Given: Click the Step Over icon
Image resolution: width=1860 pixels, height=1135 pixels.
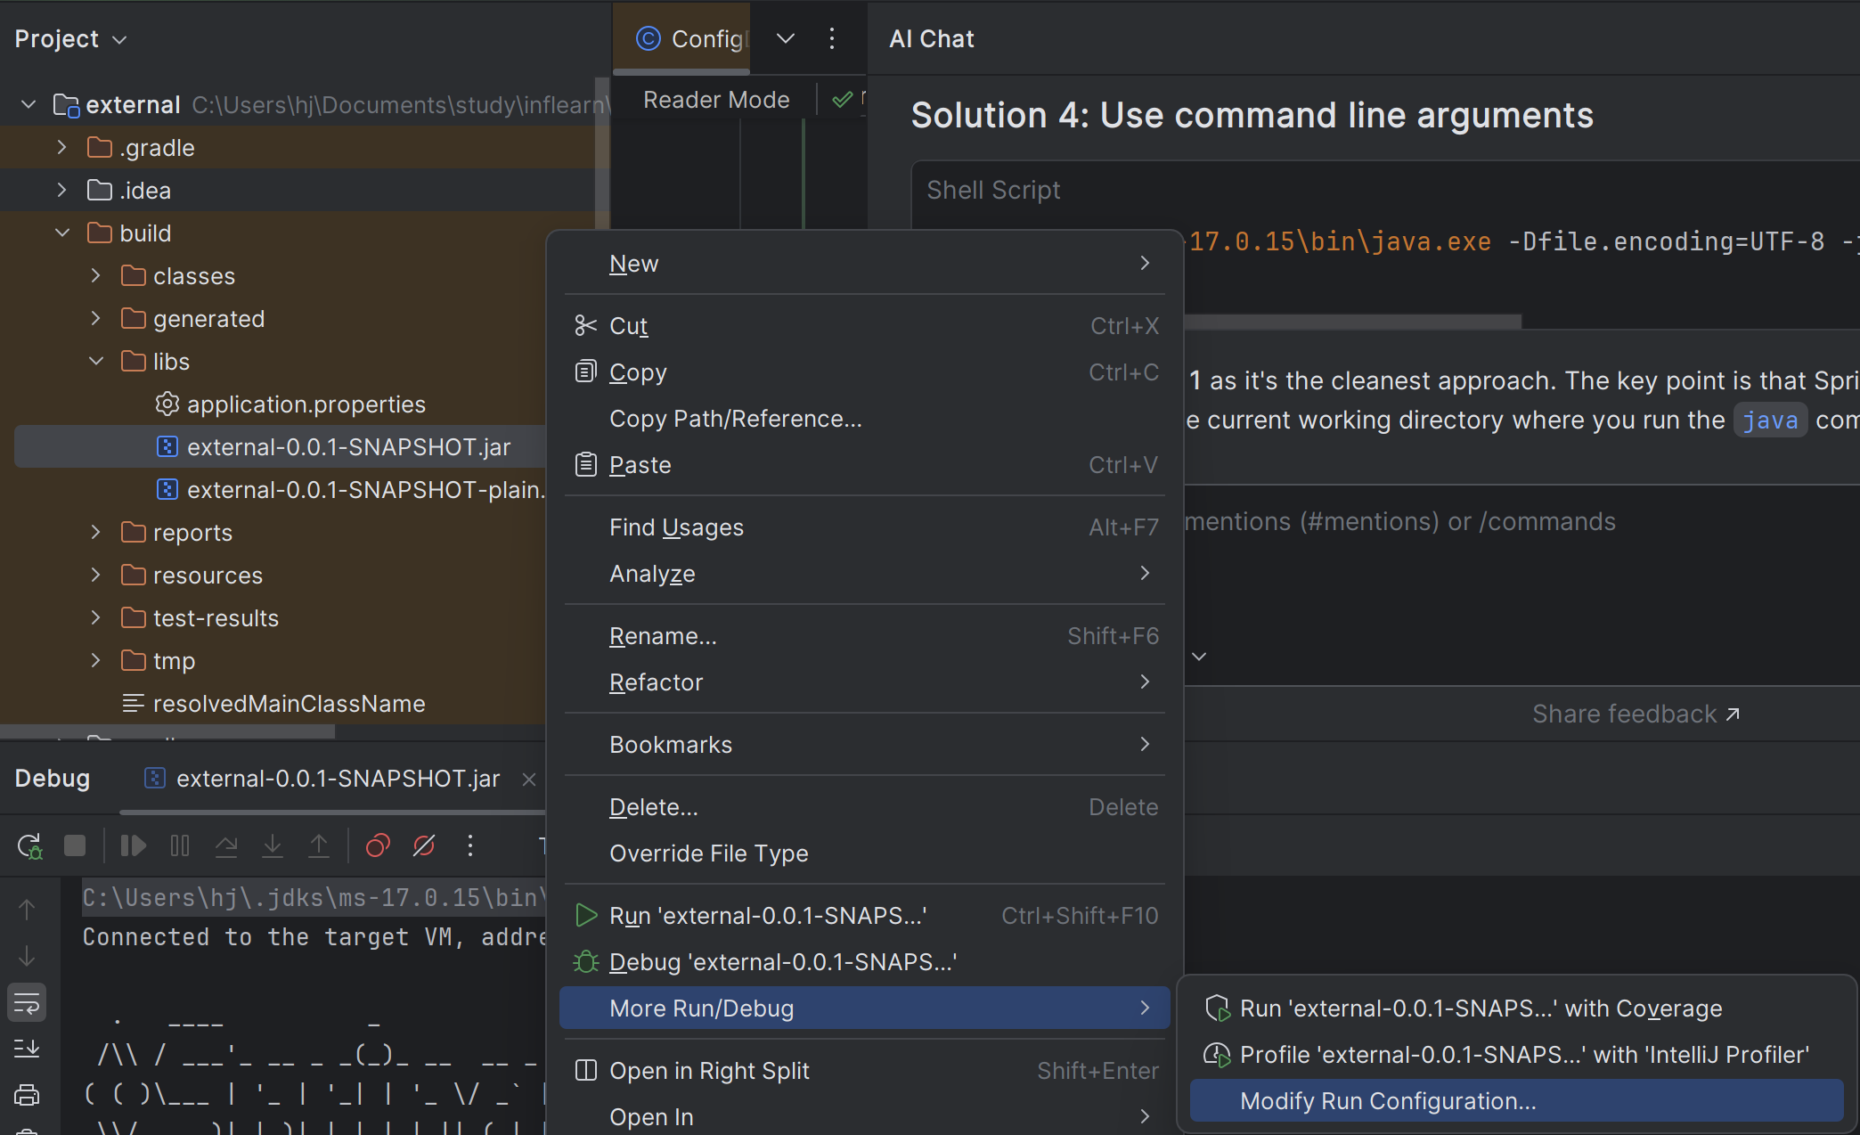Looking at the screenshot, I should click(226, 845).
